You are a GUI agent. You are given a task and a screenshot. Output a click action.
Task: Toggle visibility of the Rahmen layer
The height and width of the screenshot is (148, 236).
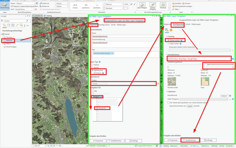pyautogui.click(x=5, y=40)
